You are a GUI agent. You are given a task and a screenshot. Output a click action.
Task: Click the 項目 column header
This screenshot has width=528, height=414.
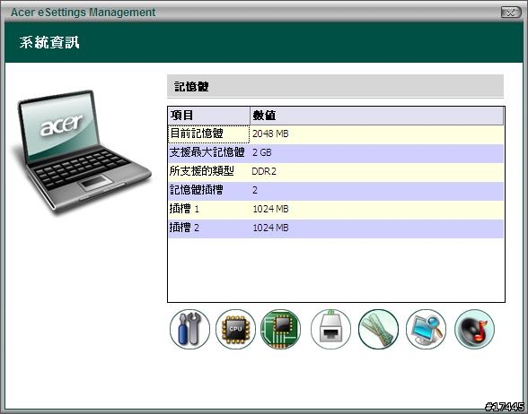[208, 116]
